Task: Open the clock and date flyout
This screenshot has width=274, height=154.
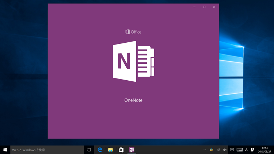Action: click(x=265, y=150)
